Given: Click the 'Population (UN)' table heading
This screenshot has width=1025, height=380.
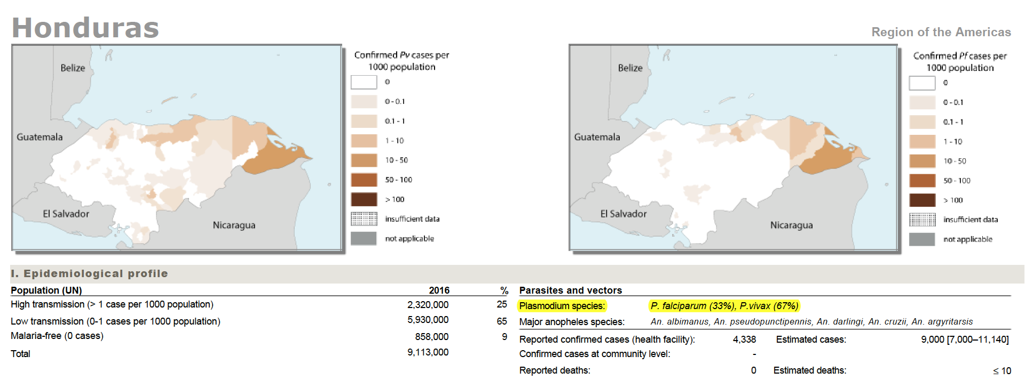Looking at the screenshot, I should click(x=46, y=290).
